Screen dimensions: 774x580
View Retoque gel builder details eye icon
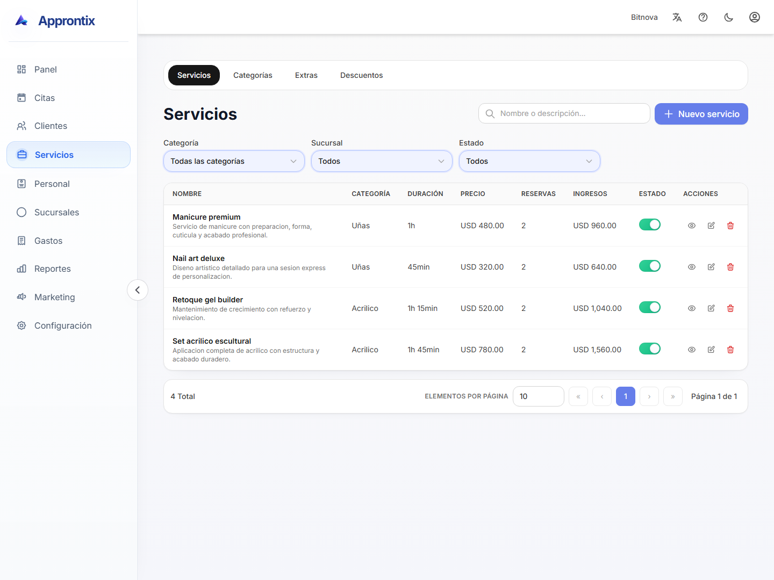(692, 308)
